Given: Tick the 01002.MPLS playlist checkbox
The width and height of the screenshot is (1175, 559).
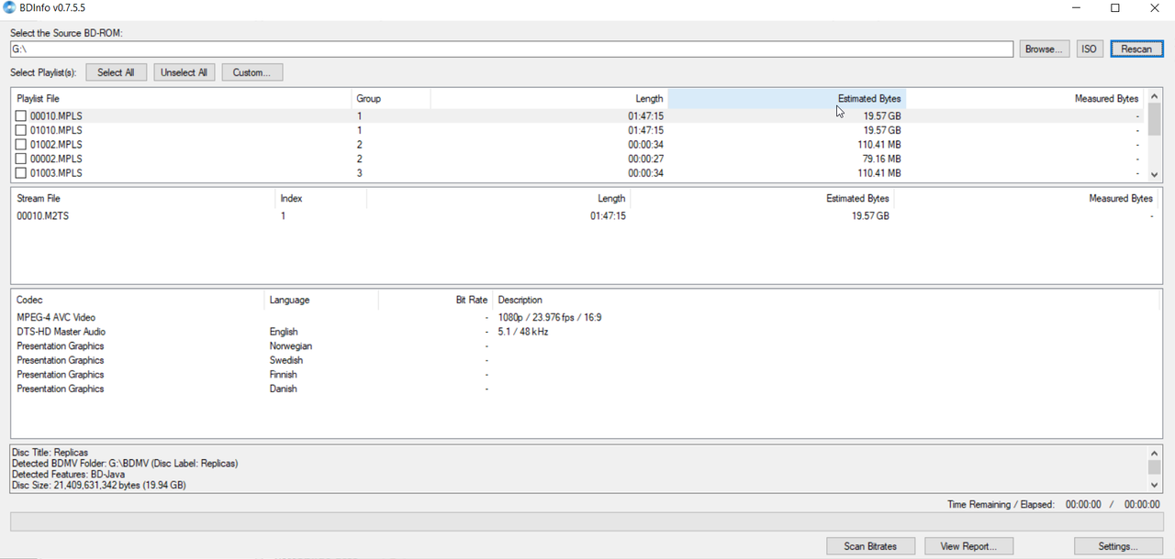Looking at the screenshot, I should (20, 145).
